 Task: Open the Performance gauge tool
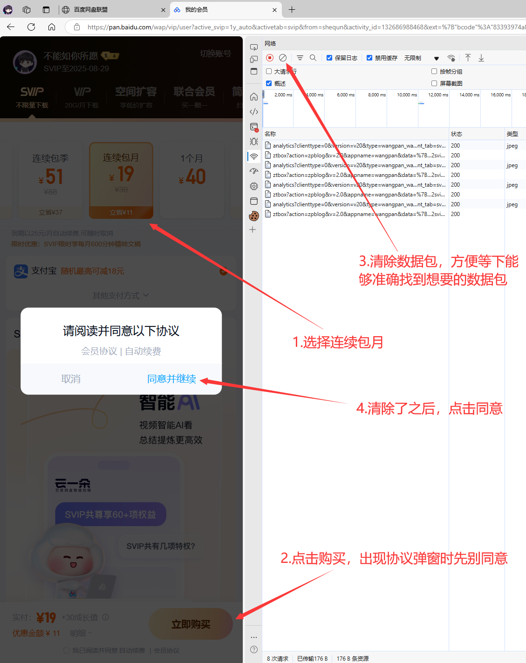(x=254, y=171)
